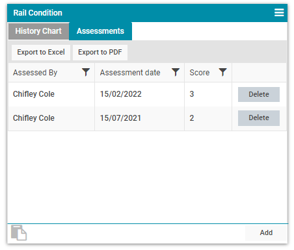Delete the 15/02/2022 assessment
The image size is (294, 250).
(x=259, y=94)
